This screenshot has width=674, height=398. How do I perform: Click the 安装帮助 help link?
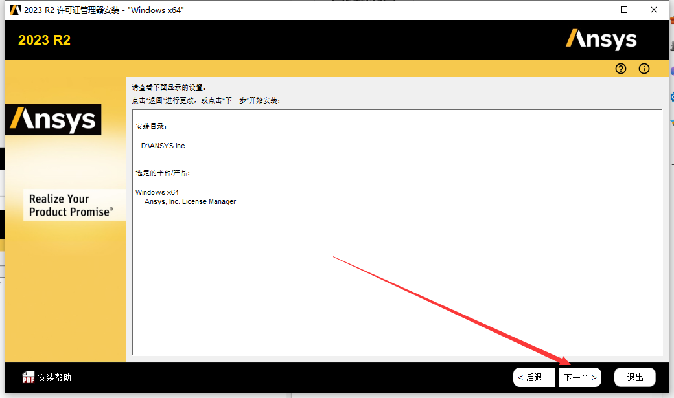pos(54,377)
